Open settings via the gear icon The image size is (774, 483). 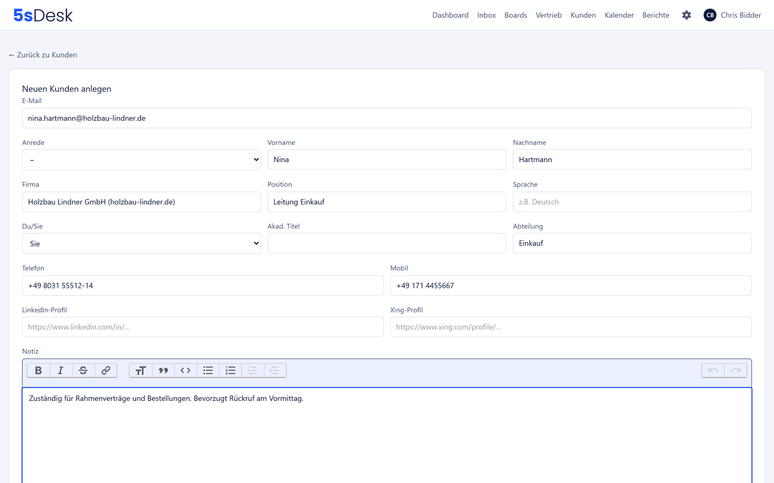pyautogui.click(x=686, y=15)
